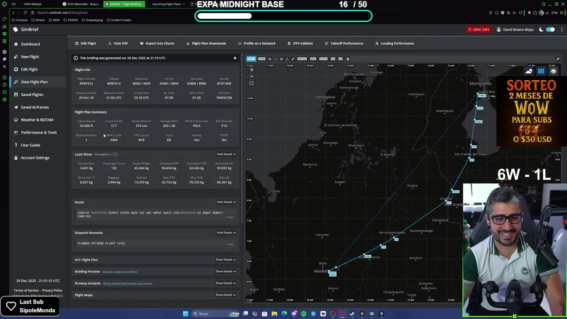Open Takeoff Performance
The image size is (567, 319).
tap(344, 43)
